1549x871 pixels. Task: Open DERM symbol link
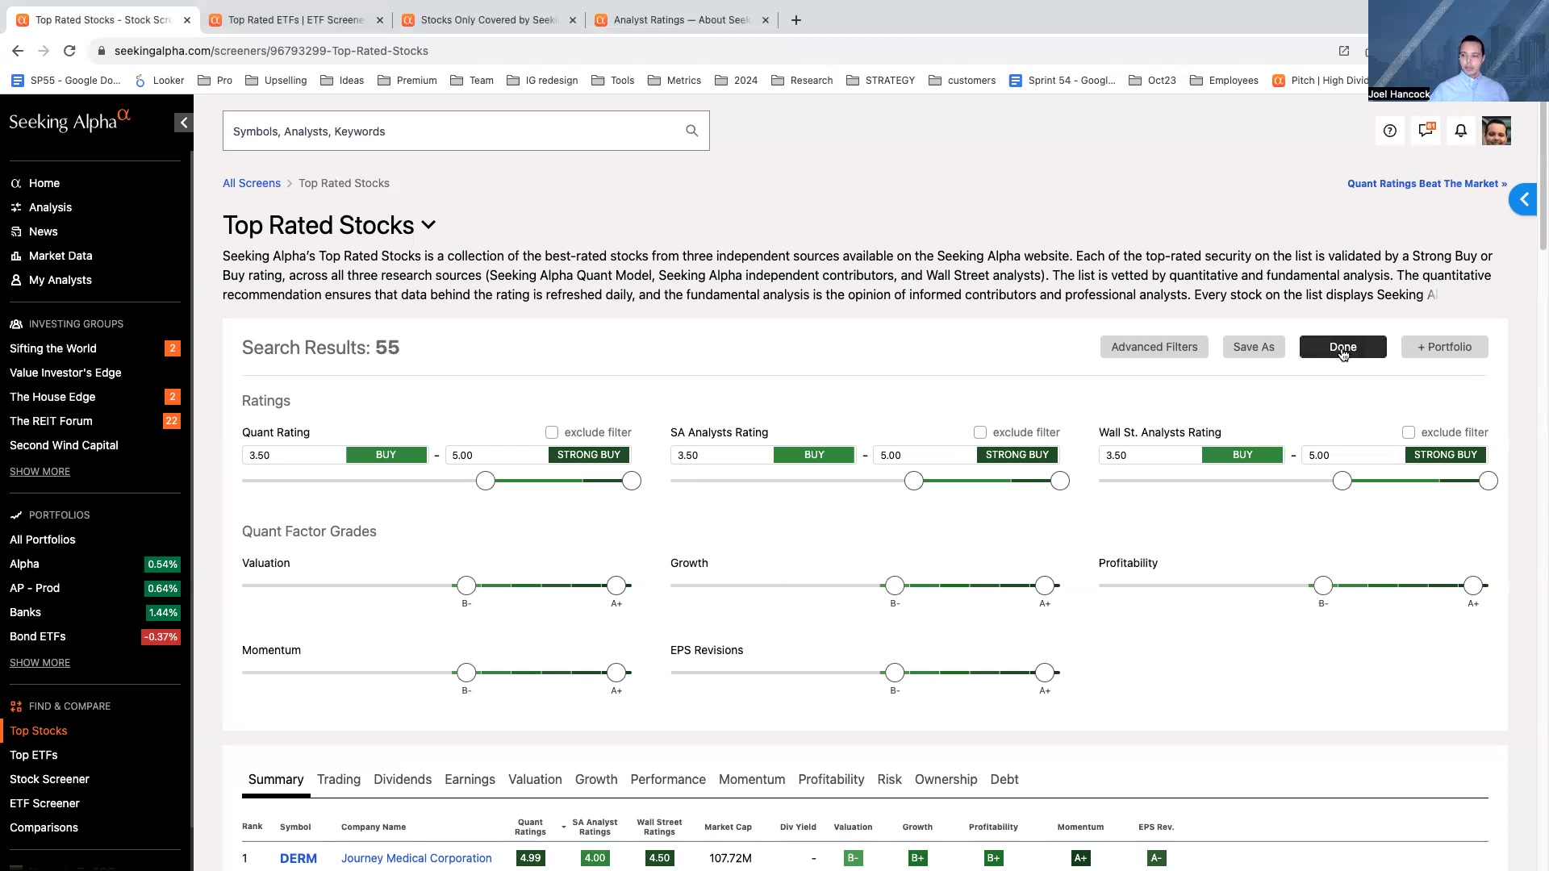298,859
